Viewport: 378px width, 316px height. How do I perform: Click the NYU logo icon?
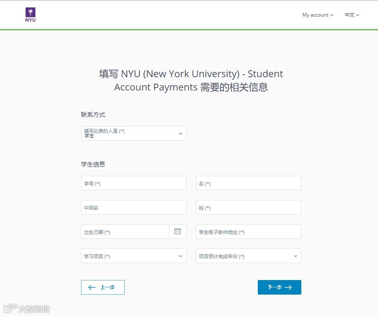tap(30, 15)
